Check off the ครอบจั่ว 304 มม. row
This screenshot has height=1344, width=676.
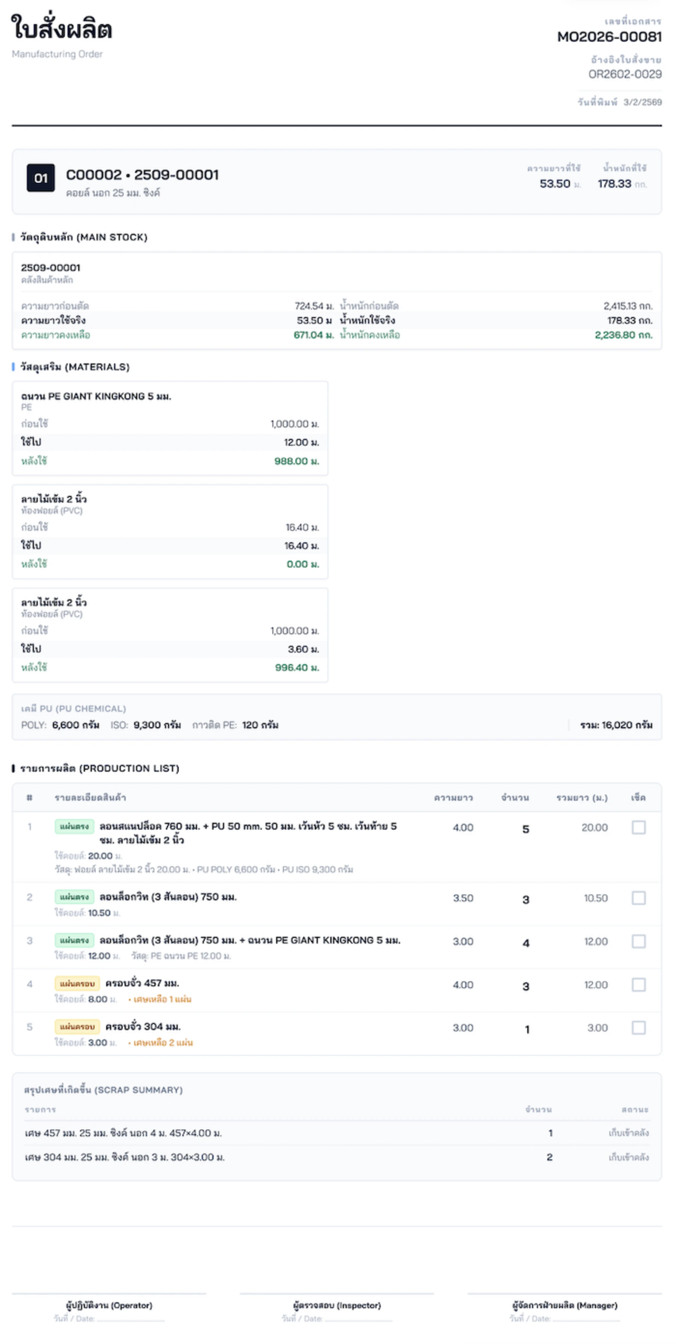pos(638,1028)
